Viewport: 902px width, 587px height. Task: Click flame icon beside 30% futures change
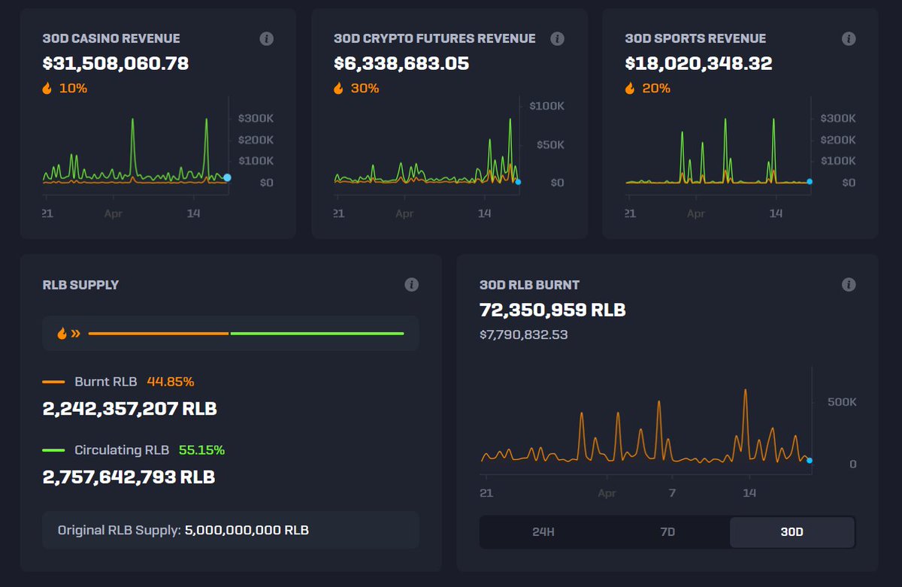(338, 89)
